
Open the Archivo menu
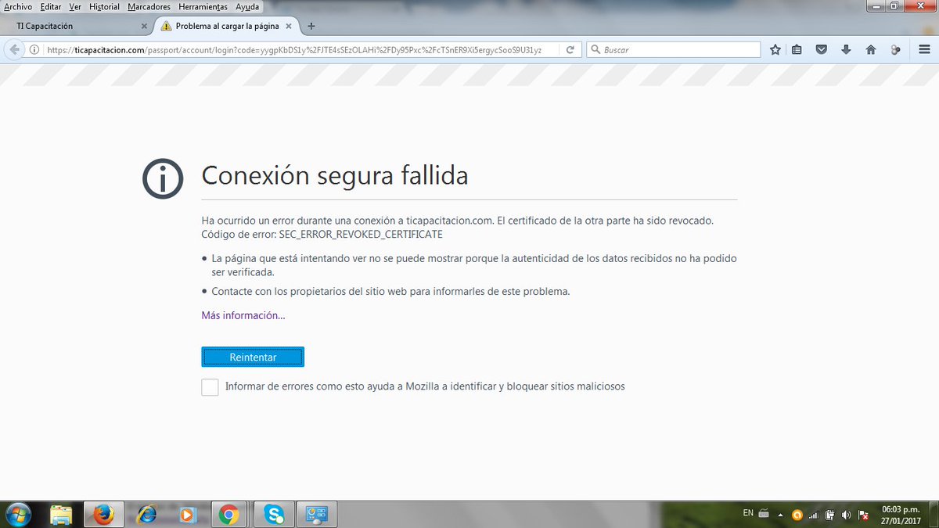pyautogui.click(x=18, y=6)
